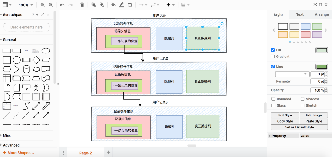The height and width of the screenshot is (157, 332).
Task: Pick the actor stick figure shape
Action: coord(36,87)
